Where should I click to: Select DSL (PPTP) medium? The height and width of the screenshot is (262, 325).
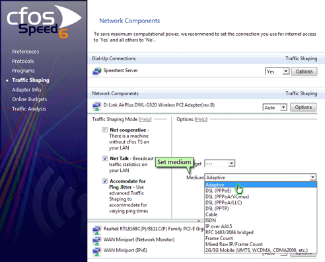point(261,208)
